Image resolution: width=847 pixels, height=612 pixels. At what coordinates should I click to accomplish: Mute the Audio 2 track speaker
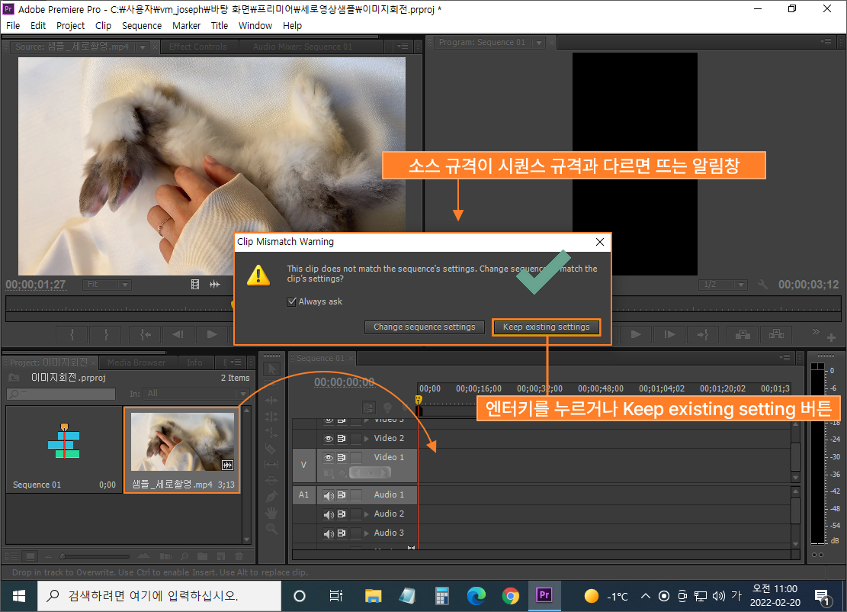pos(329,514)
